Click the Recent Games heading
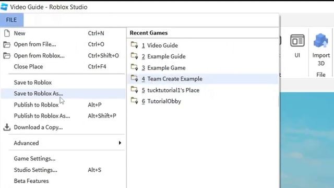Image resolution: width=334 pixels, height=188 pixels. point(149,33)
